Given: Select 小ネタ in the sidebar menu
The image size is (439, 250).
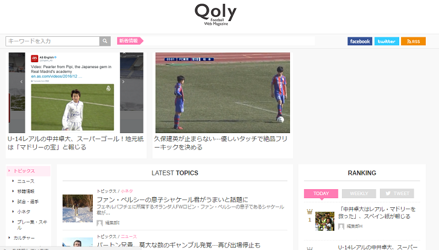Looking at the screenshot, I should click(x=24, y=211).
